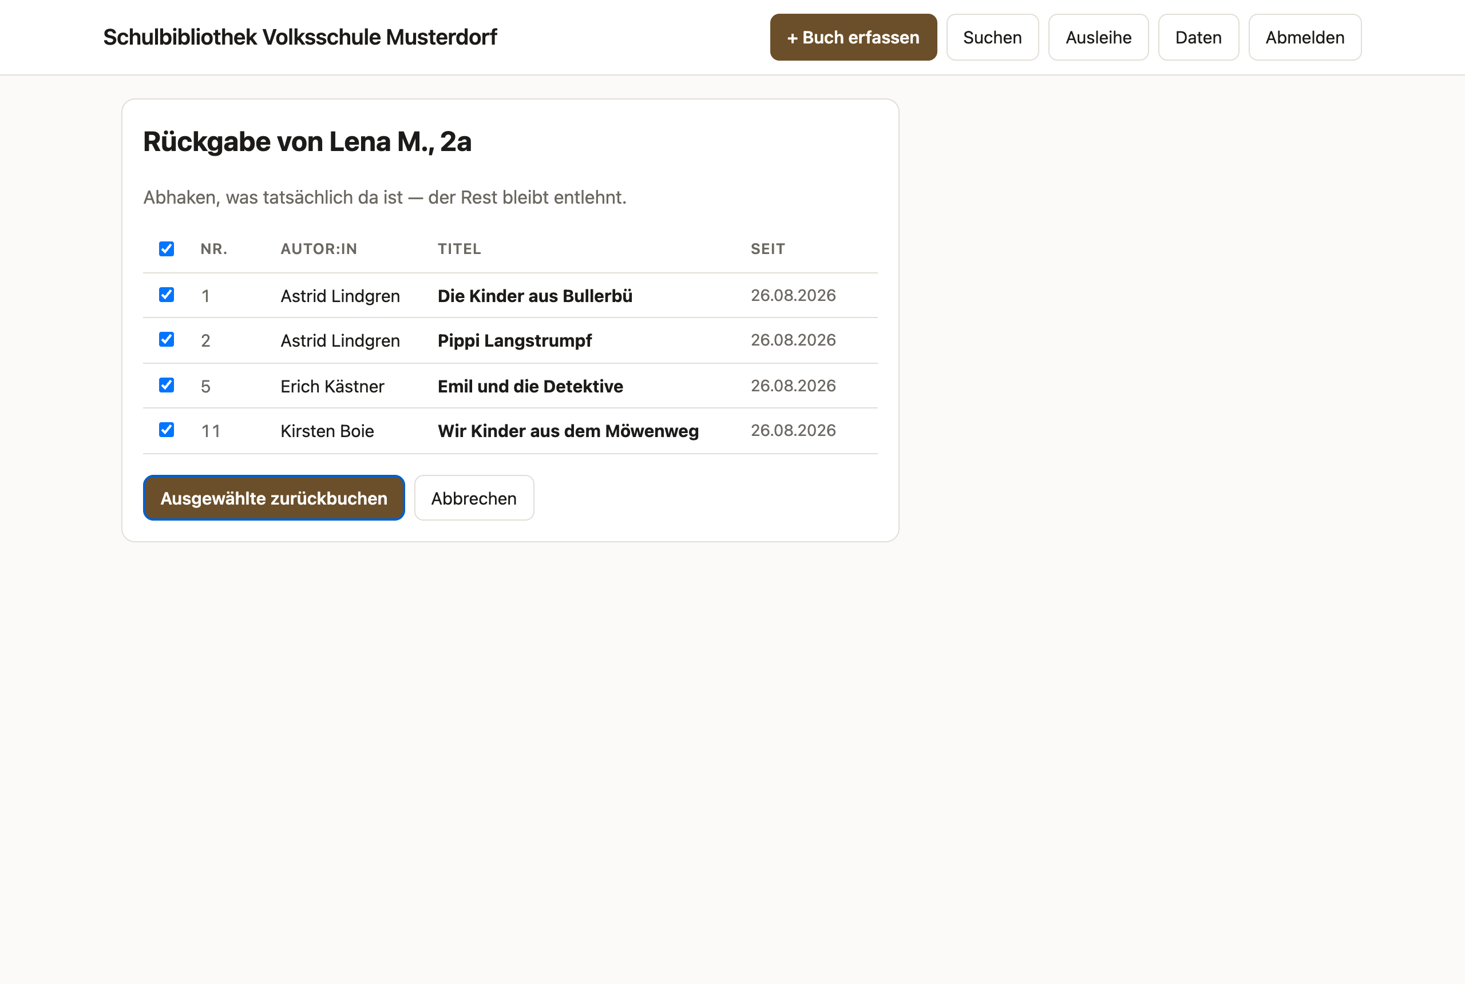1465x984 pixels.
Task: Click Astrid Lindgren in the Bullerbü row
Action: (340, 296)
